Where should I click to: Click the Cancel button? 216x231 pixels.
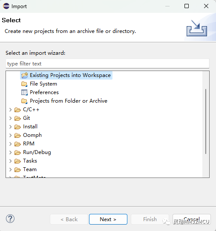(192, 219)
